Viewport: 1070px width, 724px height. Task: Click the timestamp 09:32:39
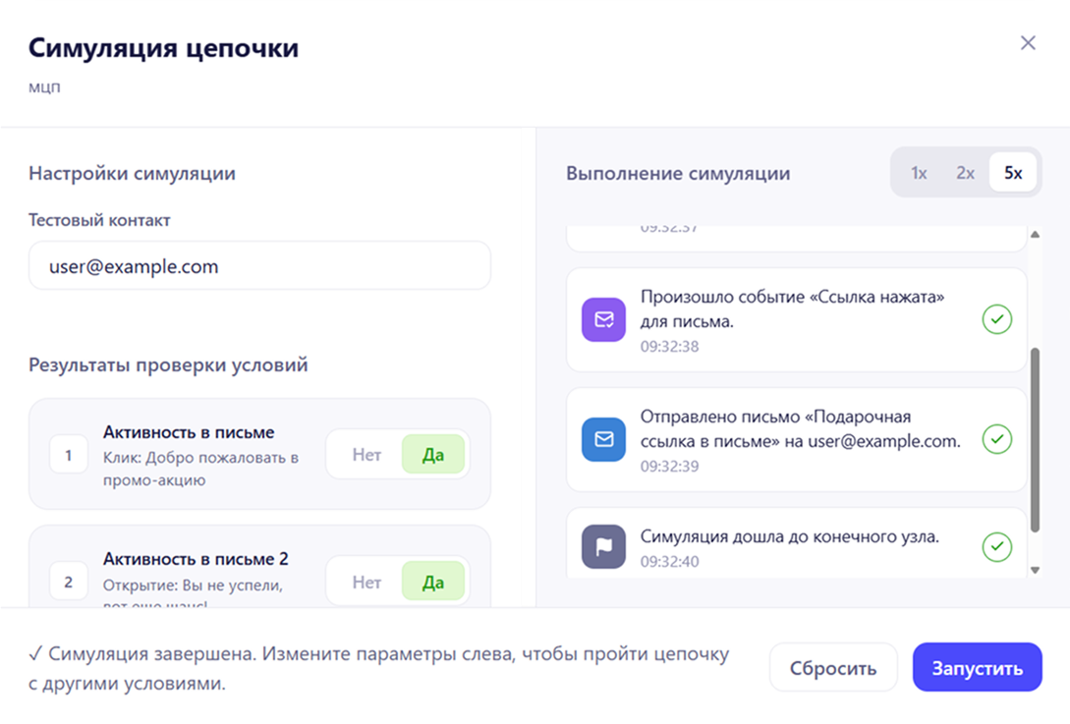point(669,467)
